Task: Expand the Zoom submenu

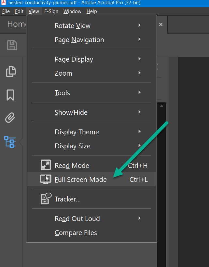Action: point(91,73)
